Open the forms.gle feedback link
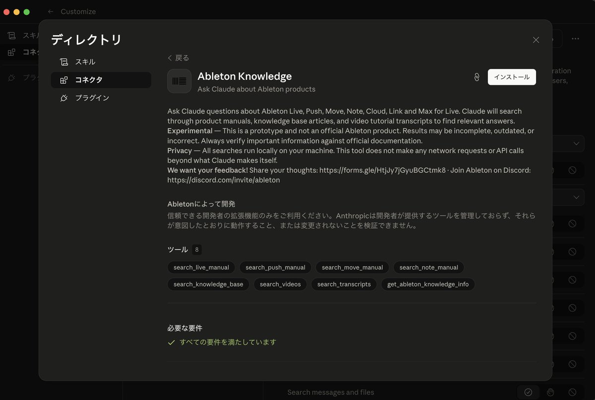 click(x=382, y=170)
